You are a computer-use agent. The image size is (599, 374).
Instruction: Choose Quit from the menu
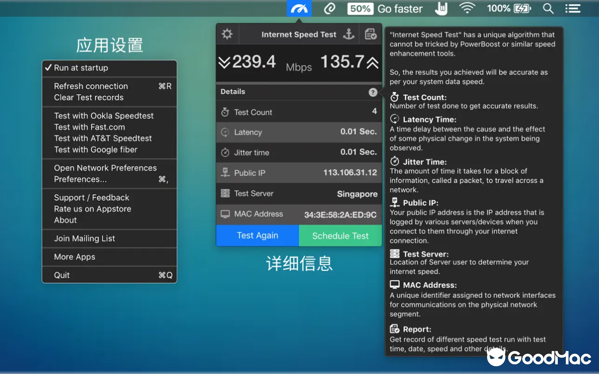(61, 275)
